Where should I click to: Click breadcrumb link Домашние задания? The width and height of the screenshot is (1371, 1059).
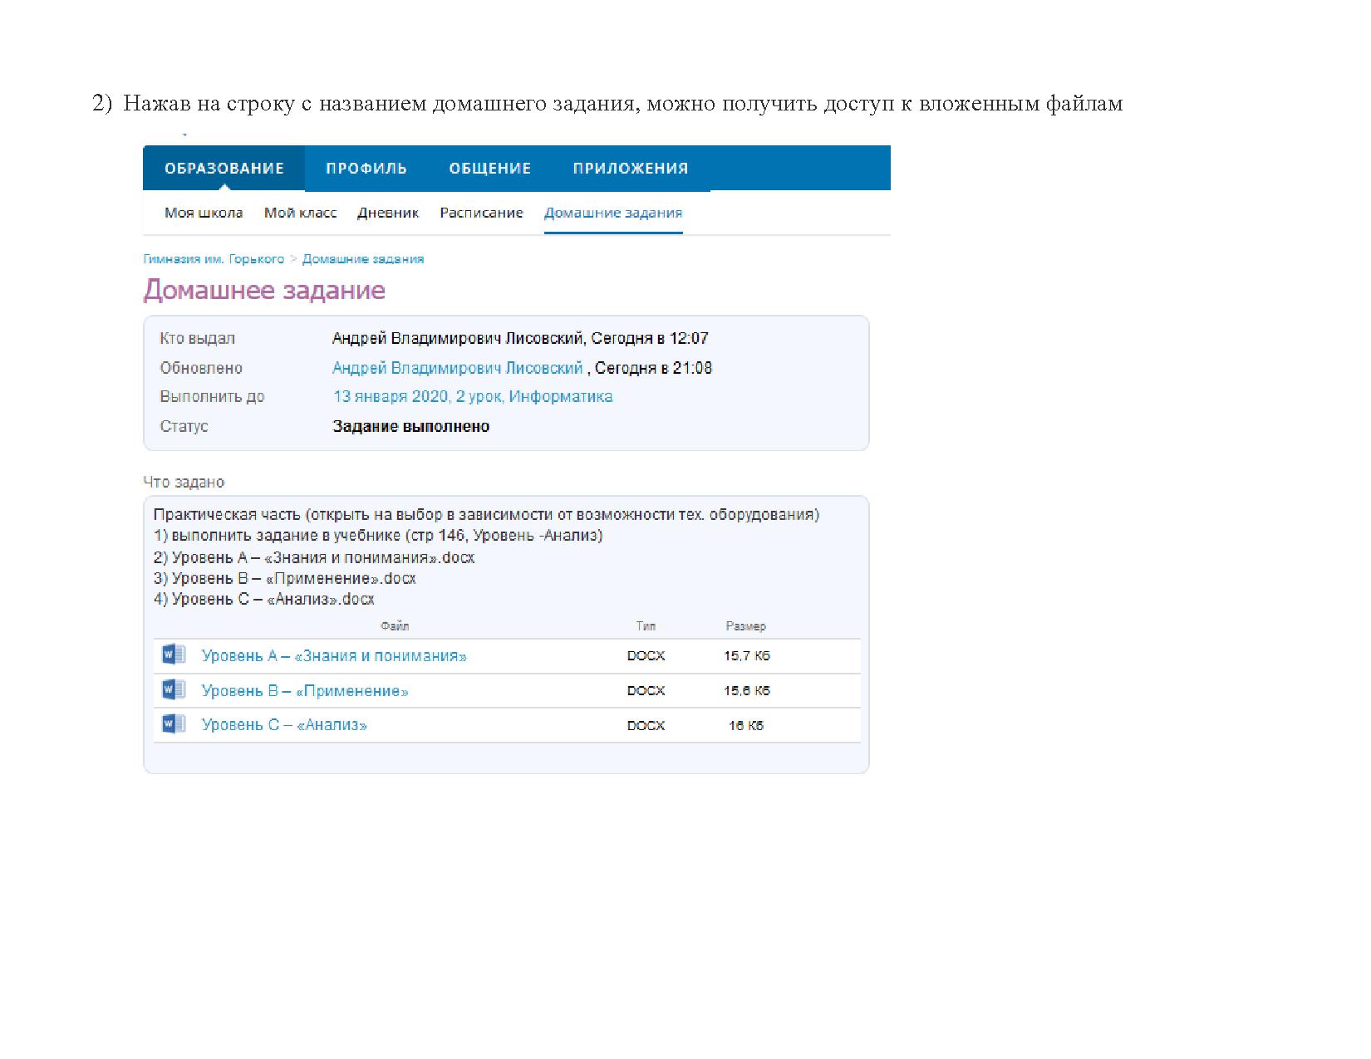[x=363, y=259]
